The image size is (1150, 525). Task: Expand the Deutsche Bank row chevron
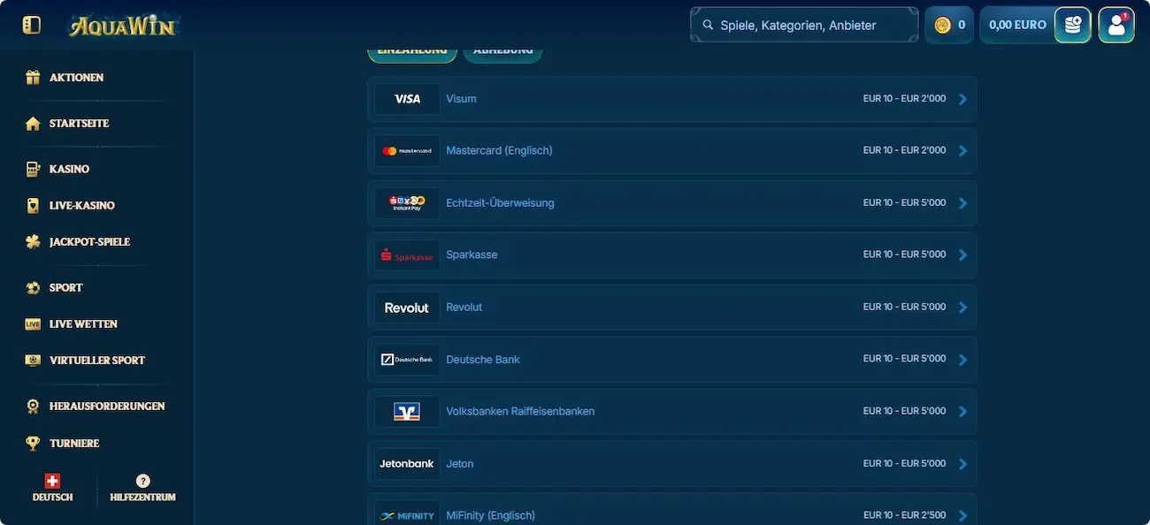963,360
